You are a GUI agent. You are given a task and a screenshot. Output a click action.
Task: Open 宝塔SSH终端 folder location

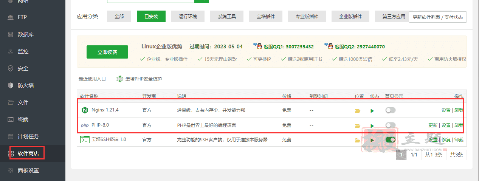coord(357,140)
